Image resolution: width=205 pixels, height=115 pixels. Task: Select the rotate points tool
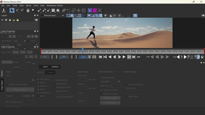(69, 10)
